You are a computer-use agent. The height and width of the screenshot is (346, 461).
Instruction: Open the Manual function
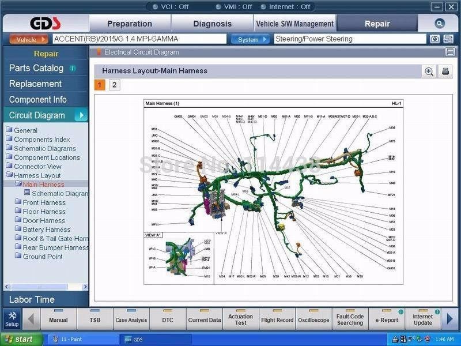pyautogui.click(x=58, y=319)
